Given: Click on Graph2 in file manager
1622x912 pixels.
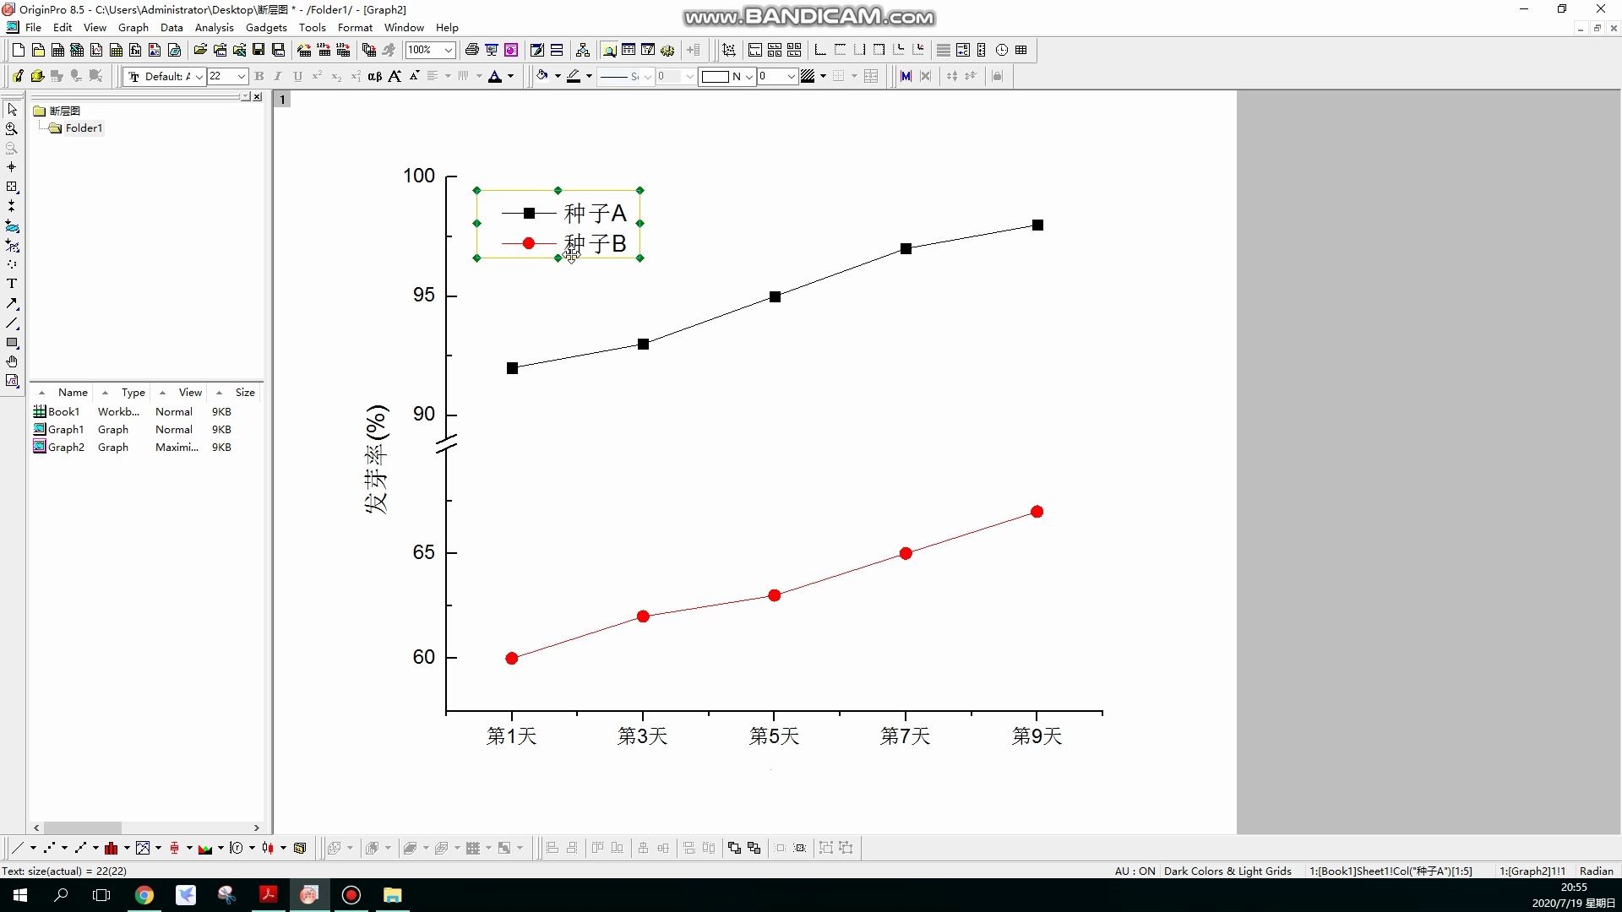Looking at the screenshot, I should [64, 447].
